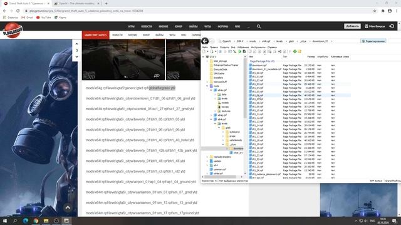Open the Вид menu in OpenIV
The height and width of the screenshot is (225, 401).
[x=233, y=47]
